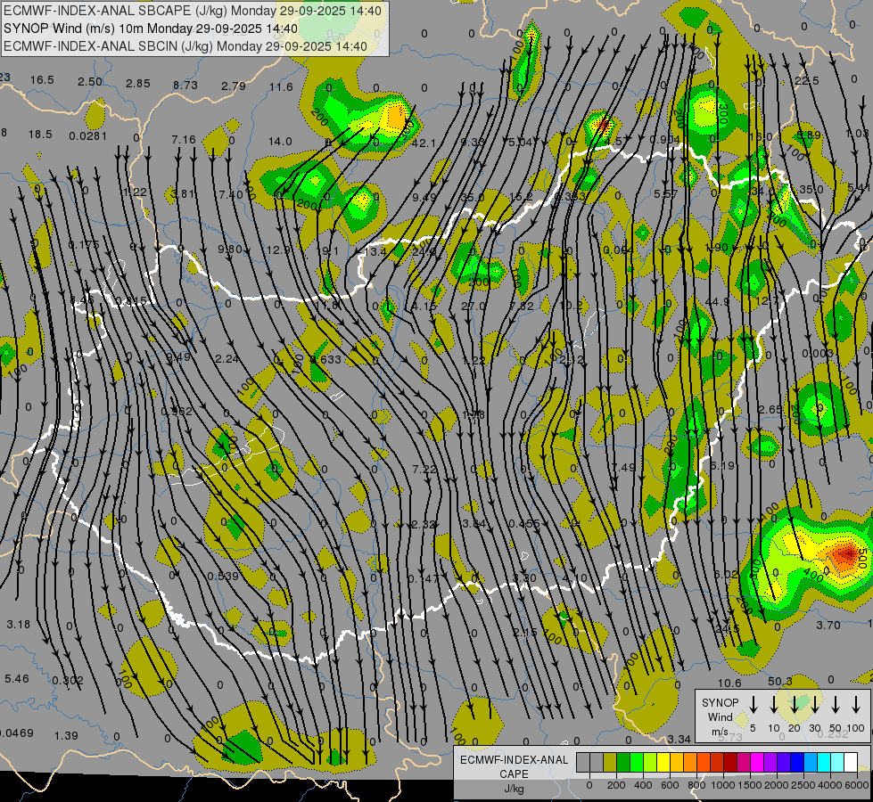Click the 2.65 value on the map
Image resolution: width=873 pixels, height=802 pixels.
770,409
